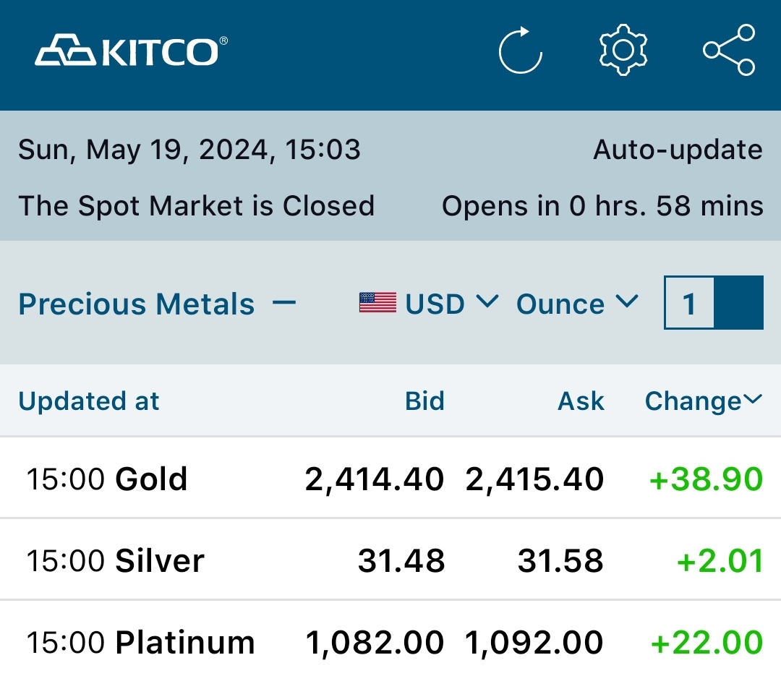Open the Ounce unit dropdown
The height and width of the screenshot is (676, 781).
(x=577, y=304)
